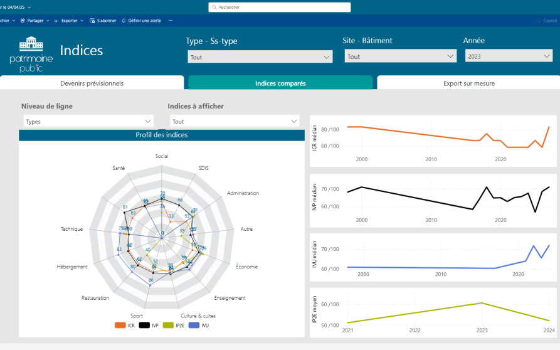
Task: Open the more options ellipsis
Action: 171,21
